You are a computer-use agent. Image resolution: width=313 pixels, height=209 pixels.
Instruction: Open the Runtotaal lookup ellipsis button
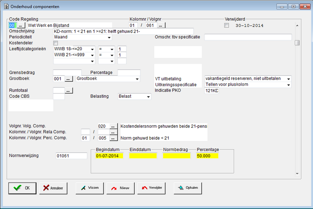pos(68,91)
